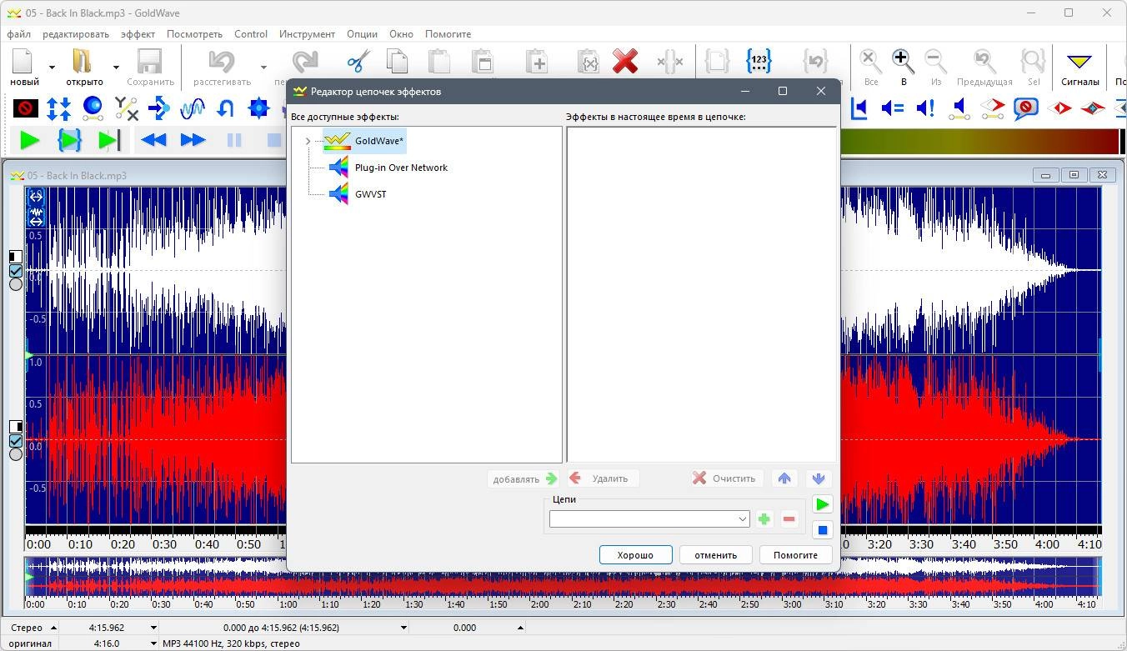Click the red channel black-white box toggle
This screenshot has width=1127, height=651.
(16, 427)
